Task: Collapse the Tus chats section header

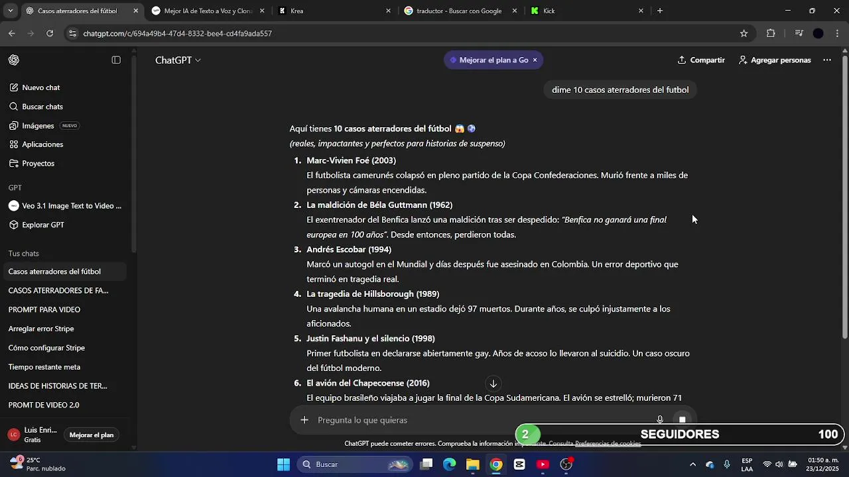Action: (x=24, y=254)
